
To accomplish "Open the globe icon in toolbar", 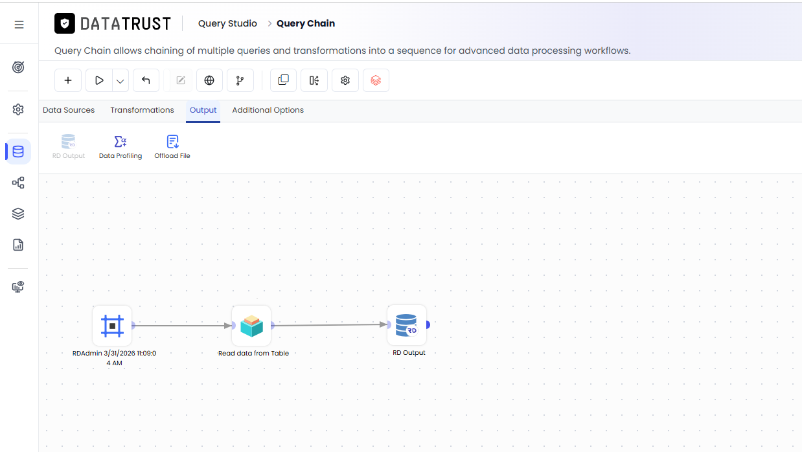I will click(209, 80).
